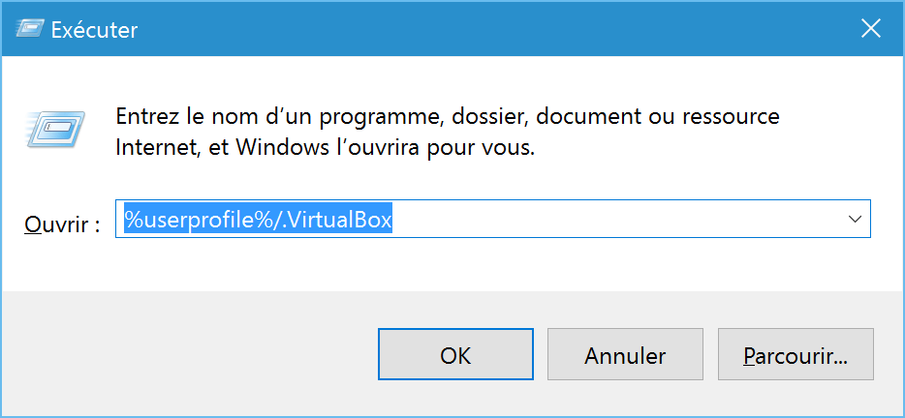Click the "Internet, et Windows l'ouvrira" text line
905x418 pixels.
click(x=326, y=148)
